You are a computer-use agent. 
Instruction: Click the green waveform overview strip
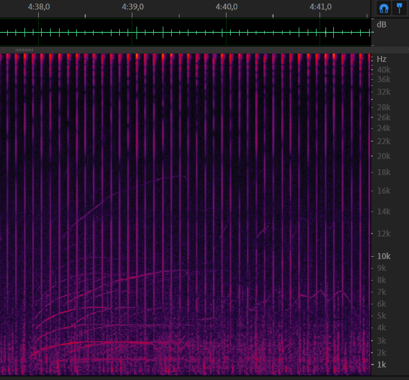185,32
